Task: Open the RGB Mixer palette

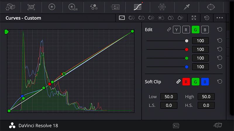Action: (x=94, y=6)
